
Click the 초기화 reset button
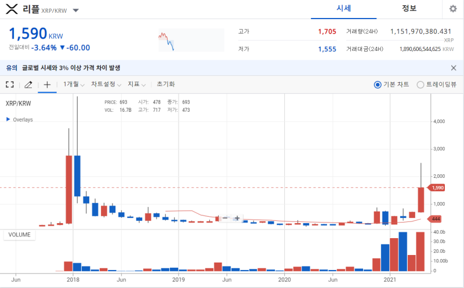pyautogui.click(x=166, y=84)
